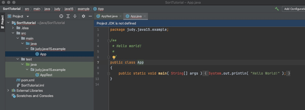The width and height of the screenshot is (305, 110).
Task: Click SortTutorial in the breadcrumb bar
Action: 12,9
